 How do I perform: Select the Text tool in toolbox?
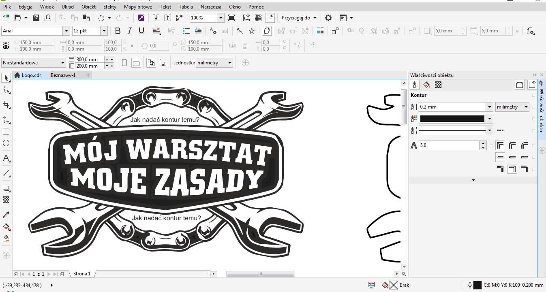pyautogui.click(x=6, y=158)
